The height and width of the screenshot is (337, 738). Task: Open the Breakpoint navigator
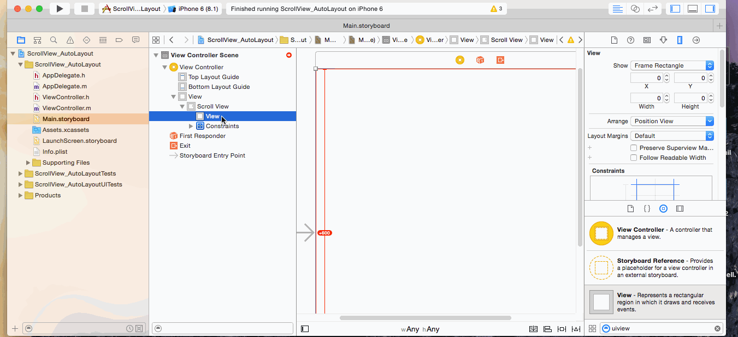click(119, 40)
